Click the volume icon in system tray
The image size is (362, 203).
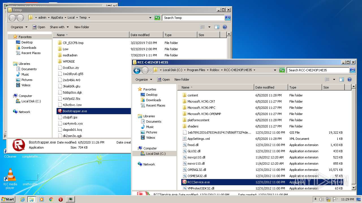pyautogui.click(x=322, y=199)
